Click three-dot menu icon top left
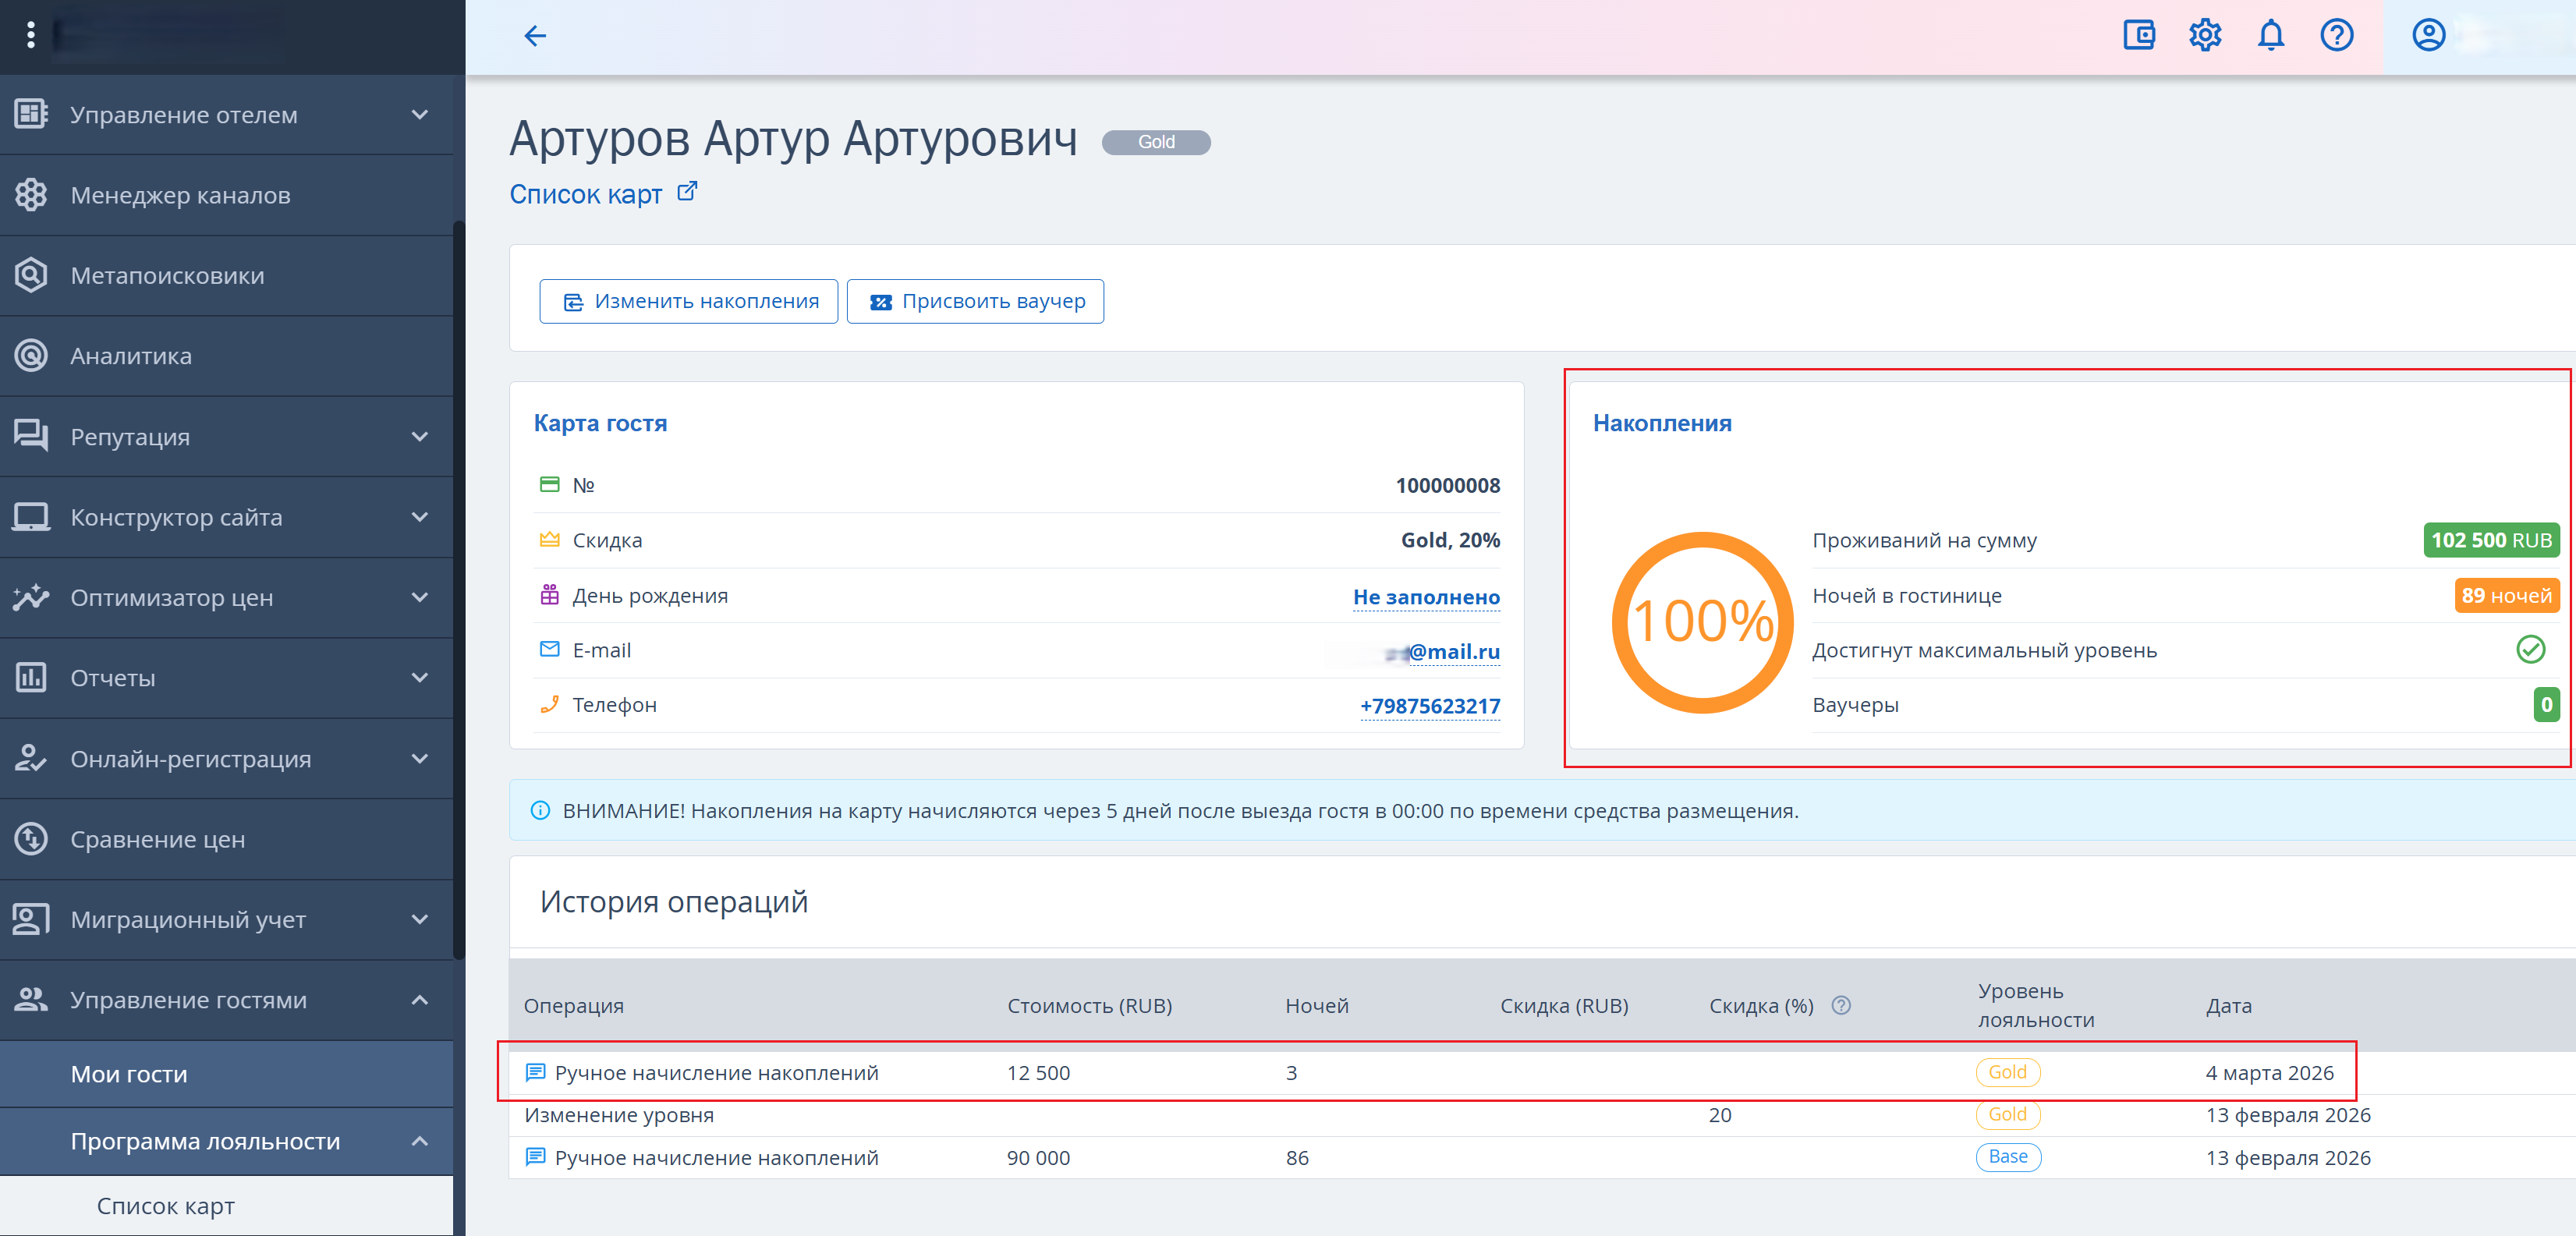Image resolution: width=2576 pixels, height=1236 pixels. [x=31, y=36]
